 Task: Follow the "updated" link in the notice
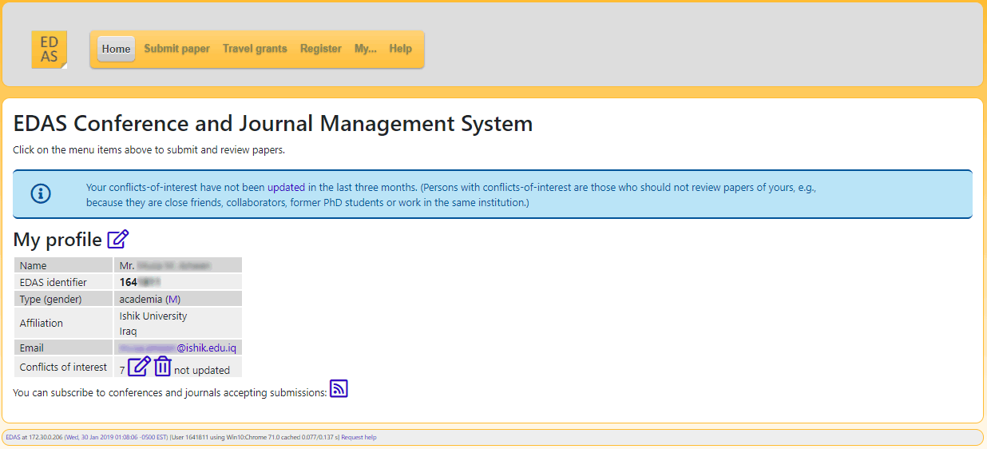(286, 188)
